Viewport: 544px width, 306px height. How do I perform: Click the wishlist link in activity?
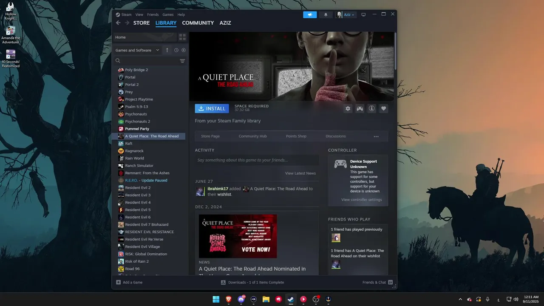coord(224,194)
